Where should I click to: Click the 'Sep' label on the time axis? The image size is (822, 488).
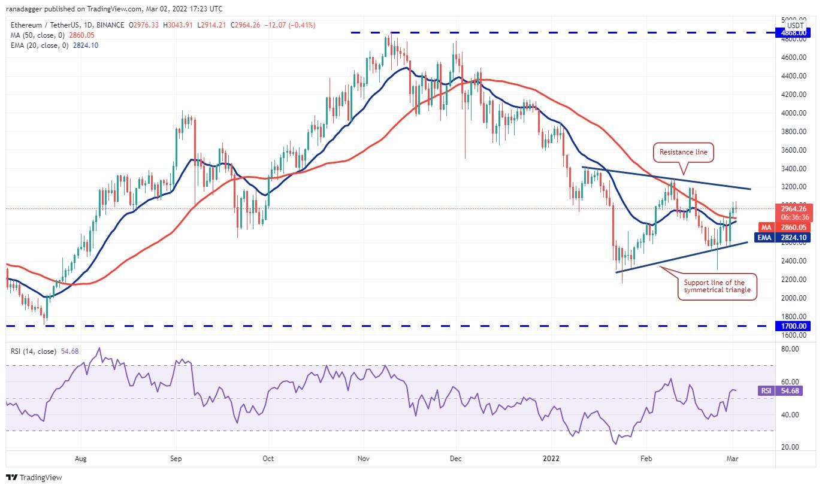[176, 458]
